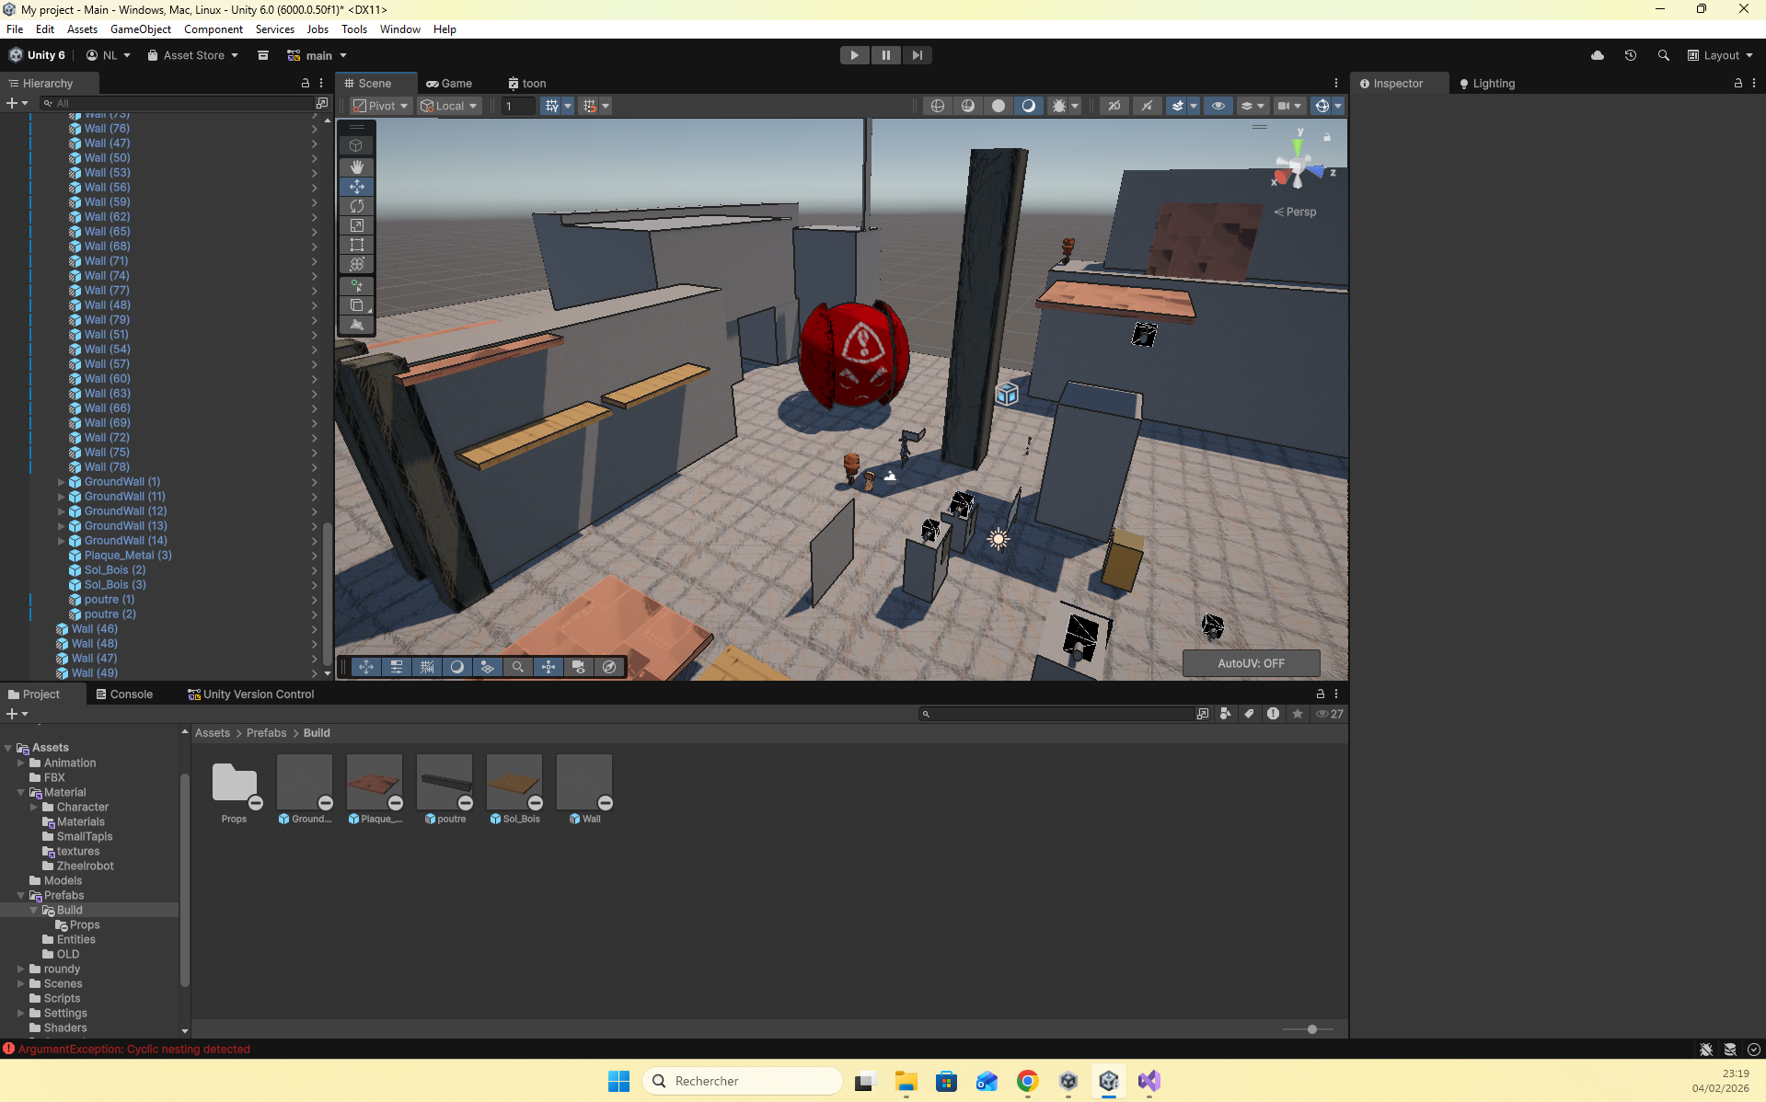The height and width of the screenshot is (1102, 1766).
Task: Open the Local handle rotation dropdown
Action: tap(449, 106)
